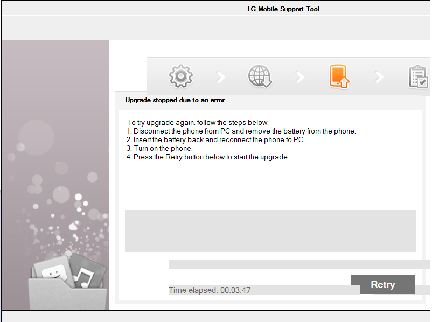Click the media folder icon in sidebar

[x=68, y=282]
